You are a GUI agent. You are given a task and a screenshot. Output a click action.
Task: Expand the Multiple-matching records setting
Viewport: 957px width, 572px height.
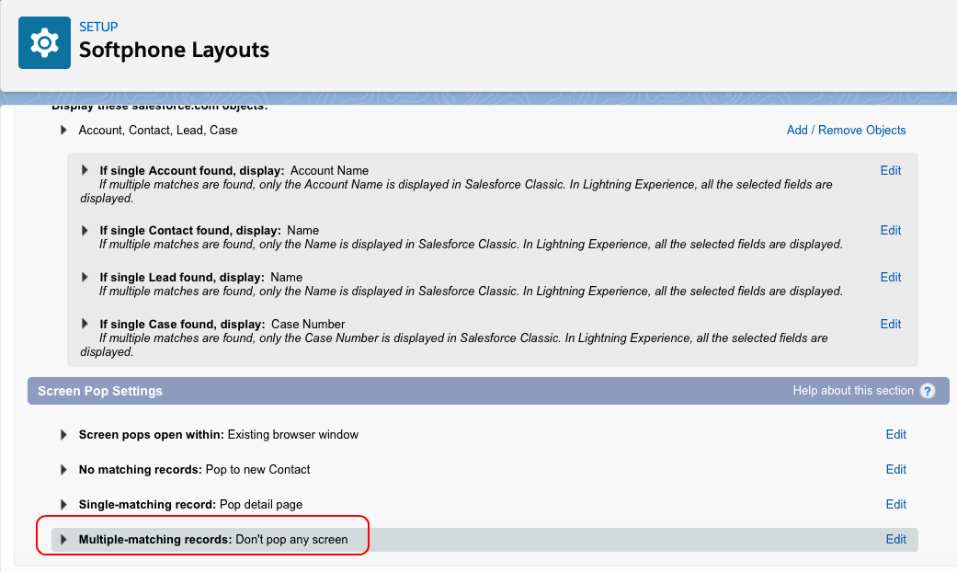[63, 540]
